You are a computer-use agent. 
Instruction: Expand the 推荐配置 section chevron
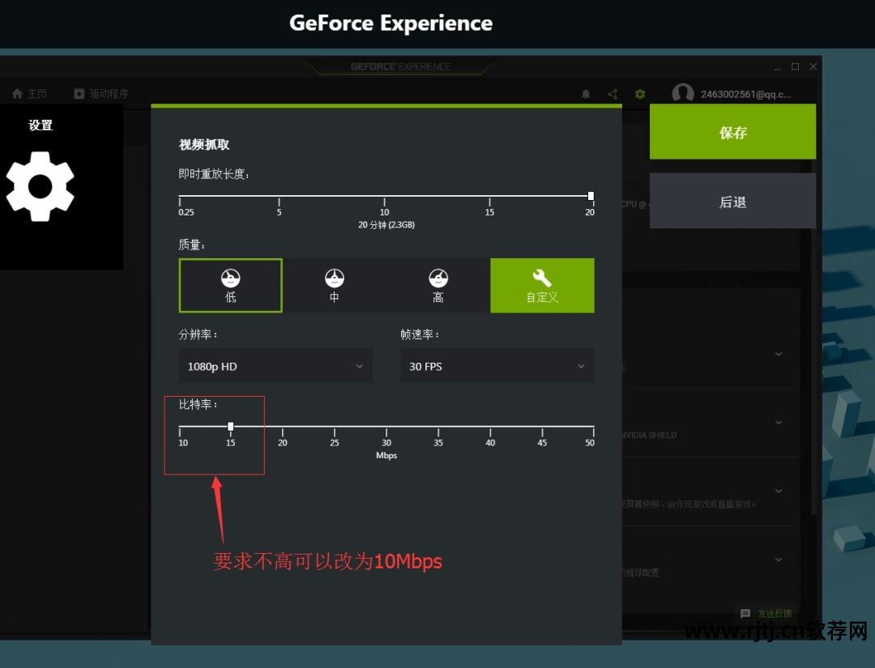(x=779, y=560)
